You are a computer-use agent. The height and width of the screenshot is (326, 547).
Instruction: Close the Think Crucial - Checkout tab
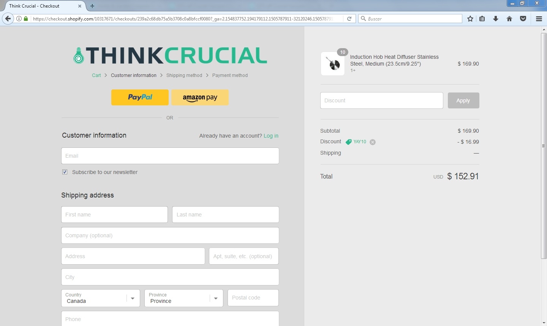tap(80, 6)
